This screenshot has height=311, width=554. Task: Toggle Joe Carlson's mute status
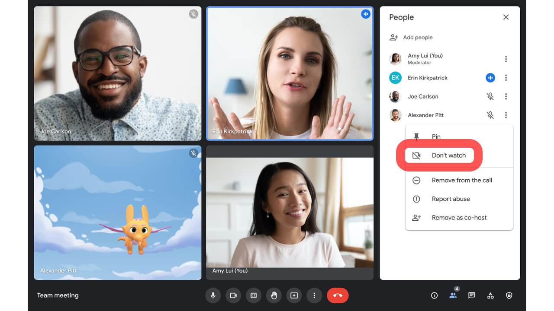[490, 96]
